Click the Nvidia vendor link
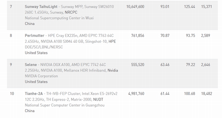This screenshot has width=222, height=118. 113,70
